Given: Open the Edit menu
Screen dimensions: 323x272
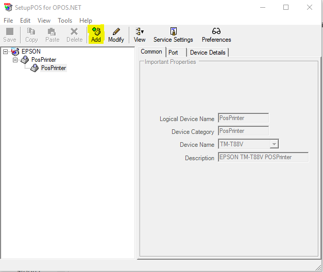Looking at the screenshot, I should coord(25,21).
